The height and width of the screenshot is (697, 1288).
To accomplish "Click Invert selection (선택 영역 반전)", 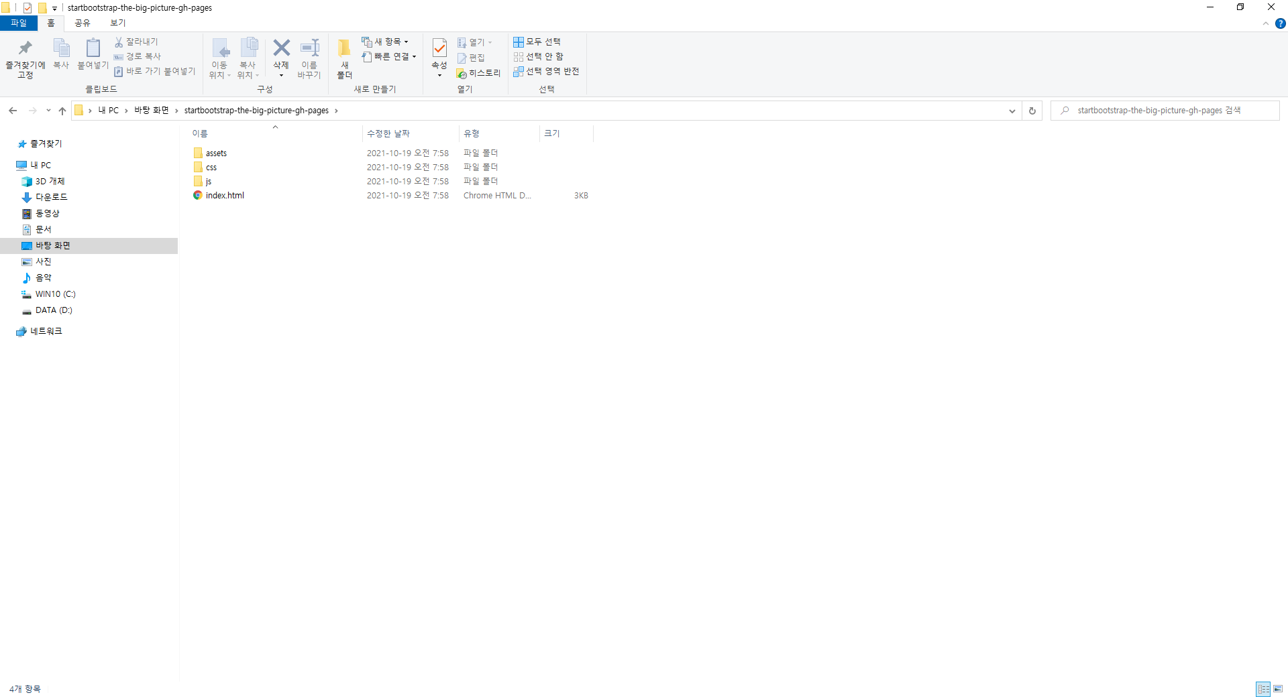I will pyautogui.click(x=546, y=71).
